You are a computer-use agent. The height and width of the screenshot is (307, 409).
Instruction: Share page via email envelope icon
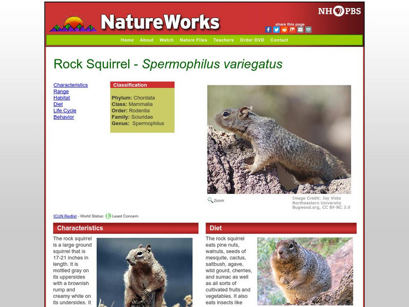300,30
